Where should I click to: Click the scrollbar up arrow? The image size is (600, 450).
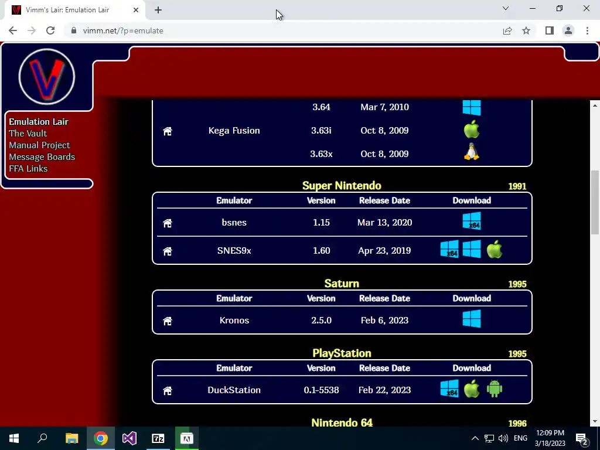(595, 105)
